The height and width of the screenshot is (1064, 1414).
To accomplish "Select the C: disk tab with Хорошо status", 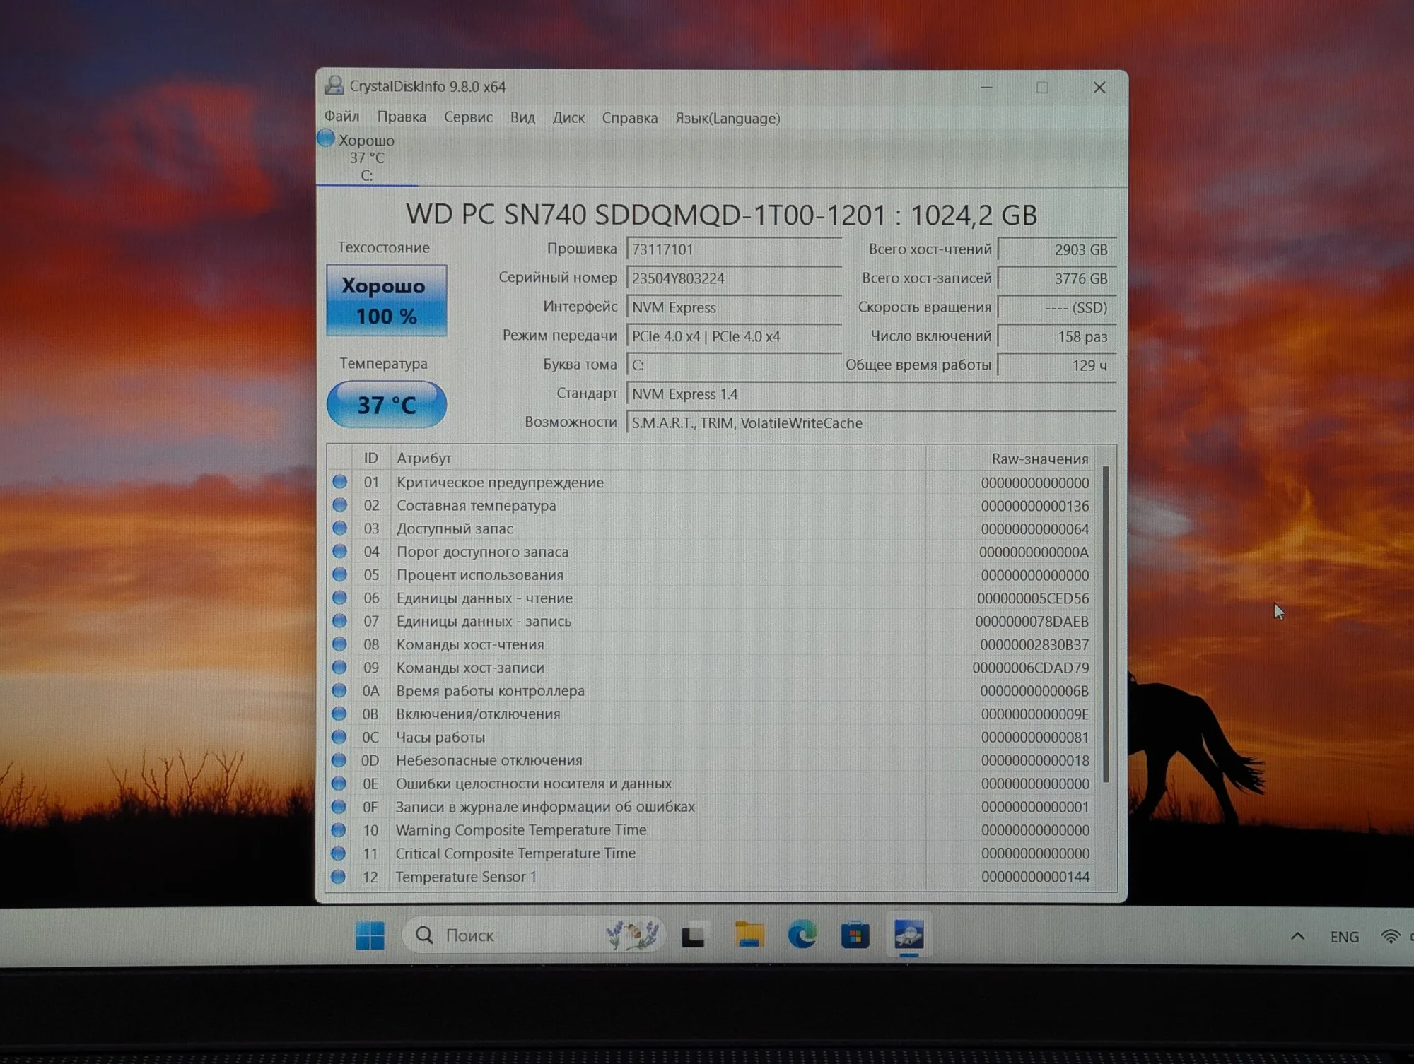I will pos(366,157).
